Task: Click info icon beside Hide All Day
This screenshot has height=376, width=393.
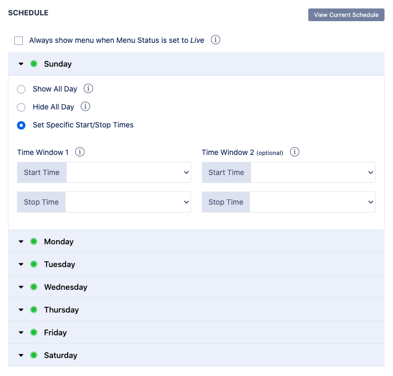Action: 85,107
